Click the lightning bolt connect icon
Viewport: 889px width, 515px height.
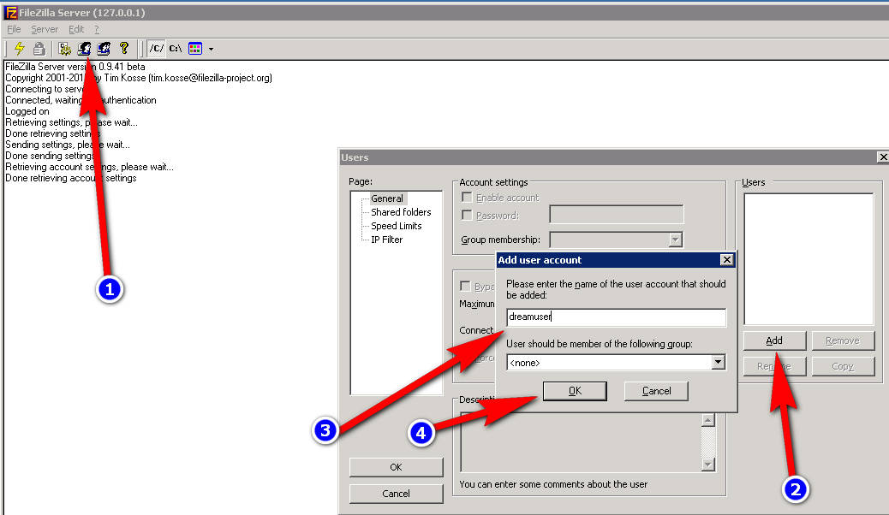[x=20, y=49]
